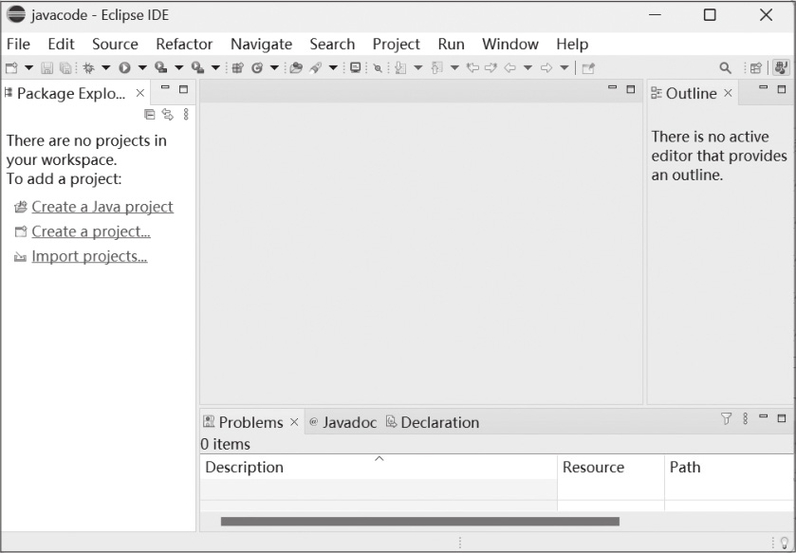The image size is (796, 553).
Task: Click the Save toolbar icon
Action: (46, 67)
